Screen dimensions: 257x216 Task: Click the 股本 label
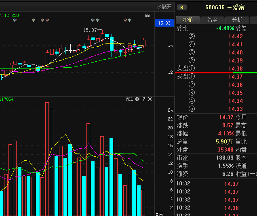pos(241,158)
